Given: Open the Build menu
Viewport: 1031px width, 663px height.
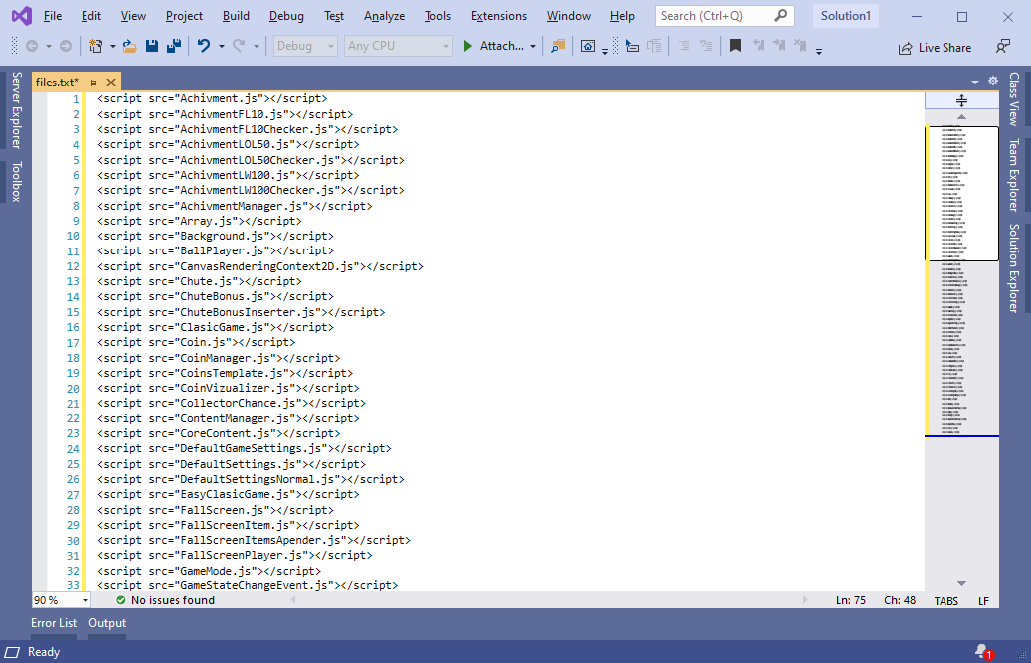Looking at the screenshot, I should coord(236,16).
